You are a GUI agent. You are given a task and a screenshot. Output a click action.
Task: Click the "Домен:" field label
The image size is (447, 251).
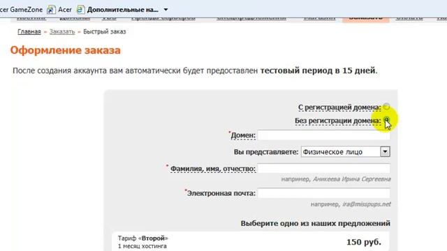coord(243,135)
